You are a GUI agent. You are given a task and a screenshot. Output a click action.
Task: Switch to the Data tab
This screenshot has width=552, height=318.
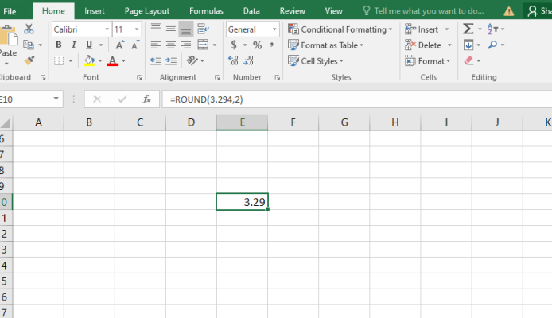[251, 11]
